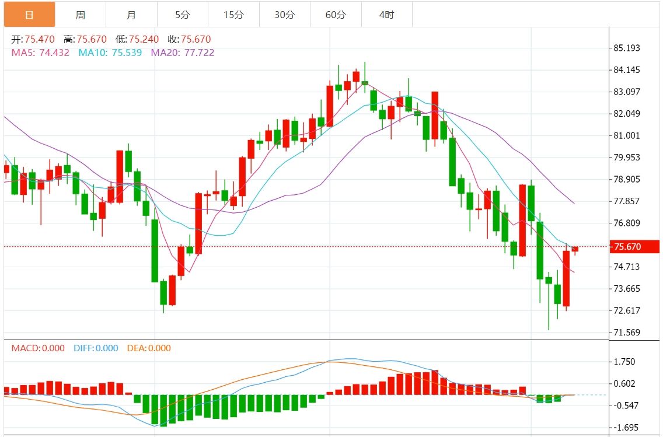Click the 收:75.670 closing price readout
The image size is (663, 437).
click(190, 39)
